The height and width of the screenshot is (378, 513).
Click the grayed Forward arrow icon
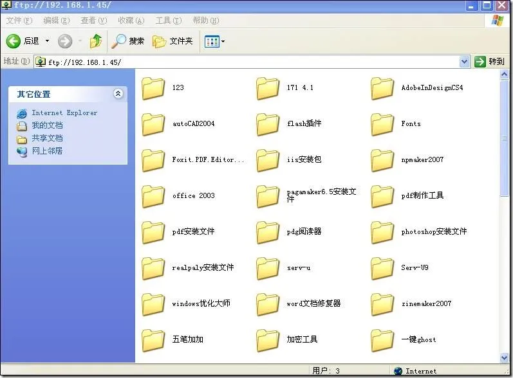pos(65,41)
